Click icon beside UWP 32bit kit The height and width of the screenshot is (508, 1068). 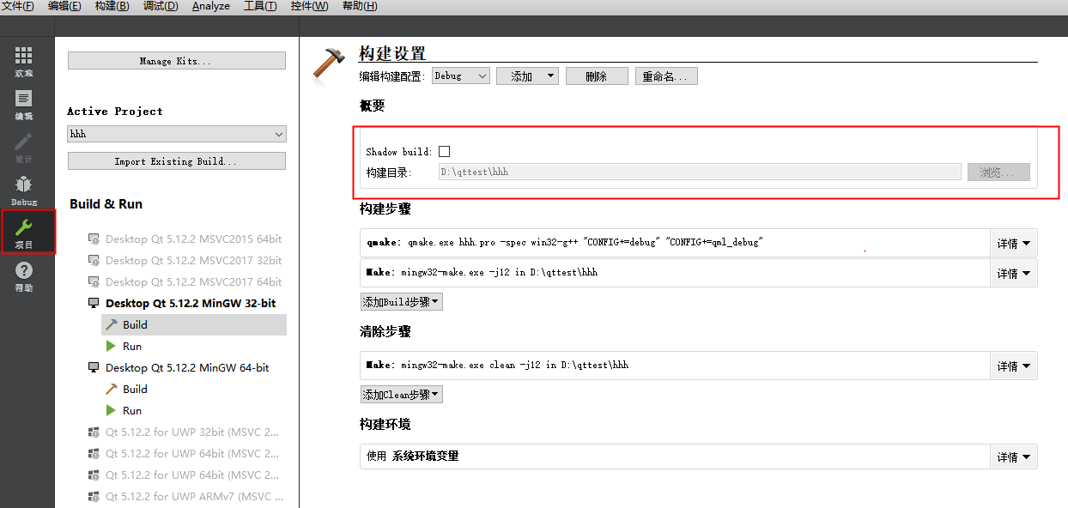click(94, 432)
